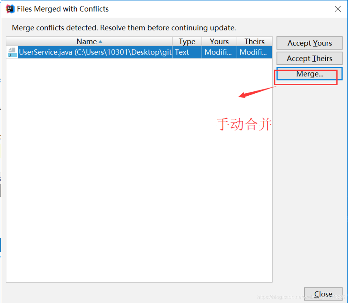
Task: Sort by the Name column header
Action: pyautogui.click(x=89, y=41)
